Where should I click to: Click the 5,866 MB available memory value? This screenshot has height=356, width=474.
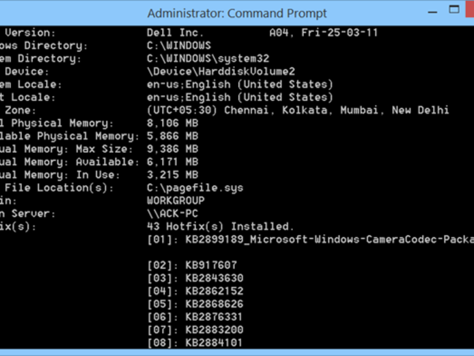coord(172,136)
